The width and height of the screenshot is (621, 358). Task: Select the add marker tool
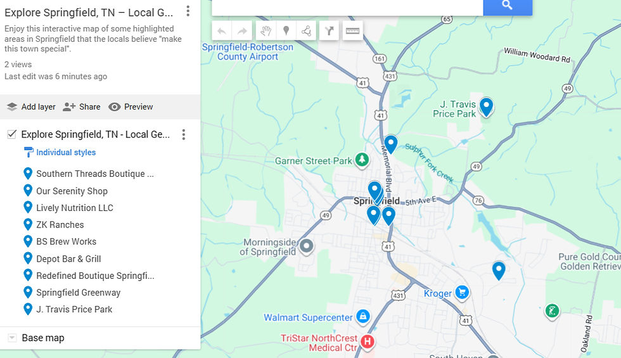286,31
